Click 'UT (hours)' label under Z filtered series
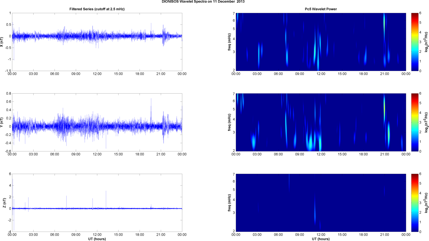This screenshot has width=429, height=241. click(97, 239)
